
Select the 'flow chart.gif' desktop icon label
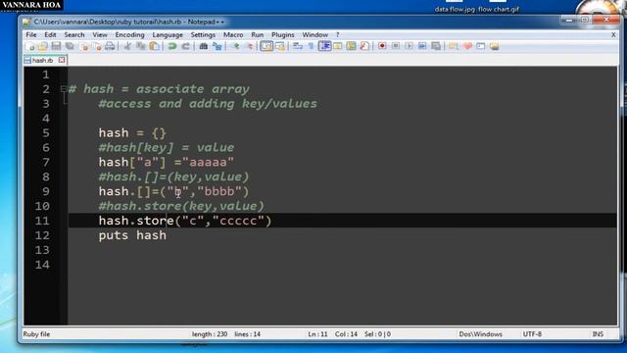(x=499, y=9)
